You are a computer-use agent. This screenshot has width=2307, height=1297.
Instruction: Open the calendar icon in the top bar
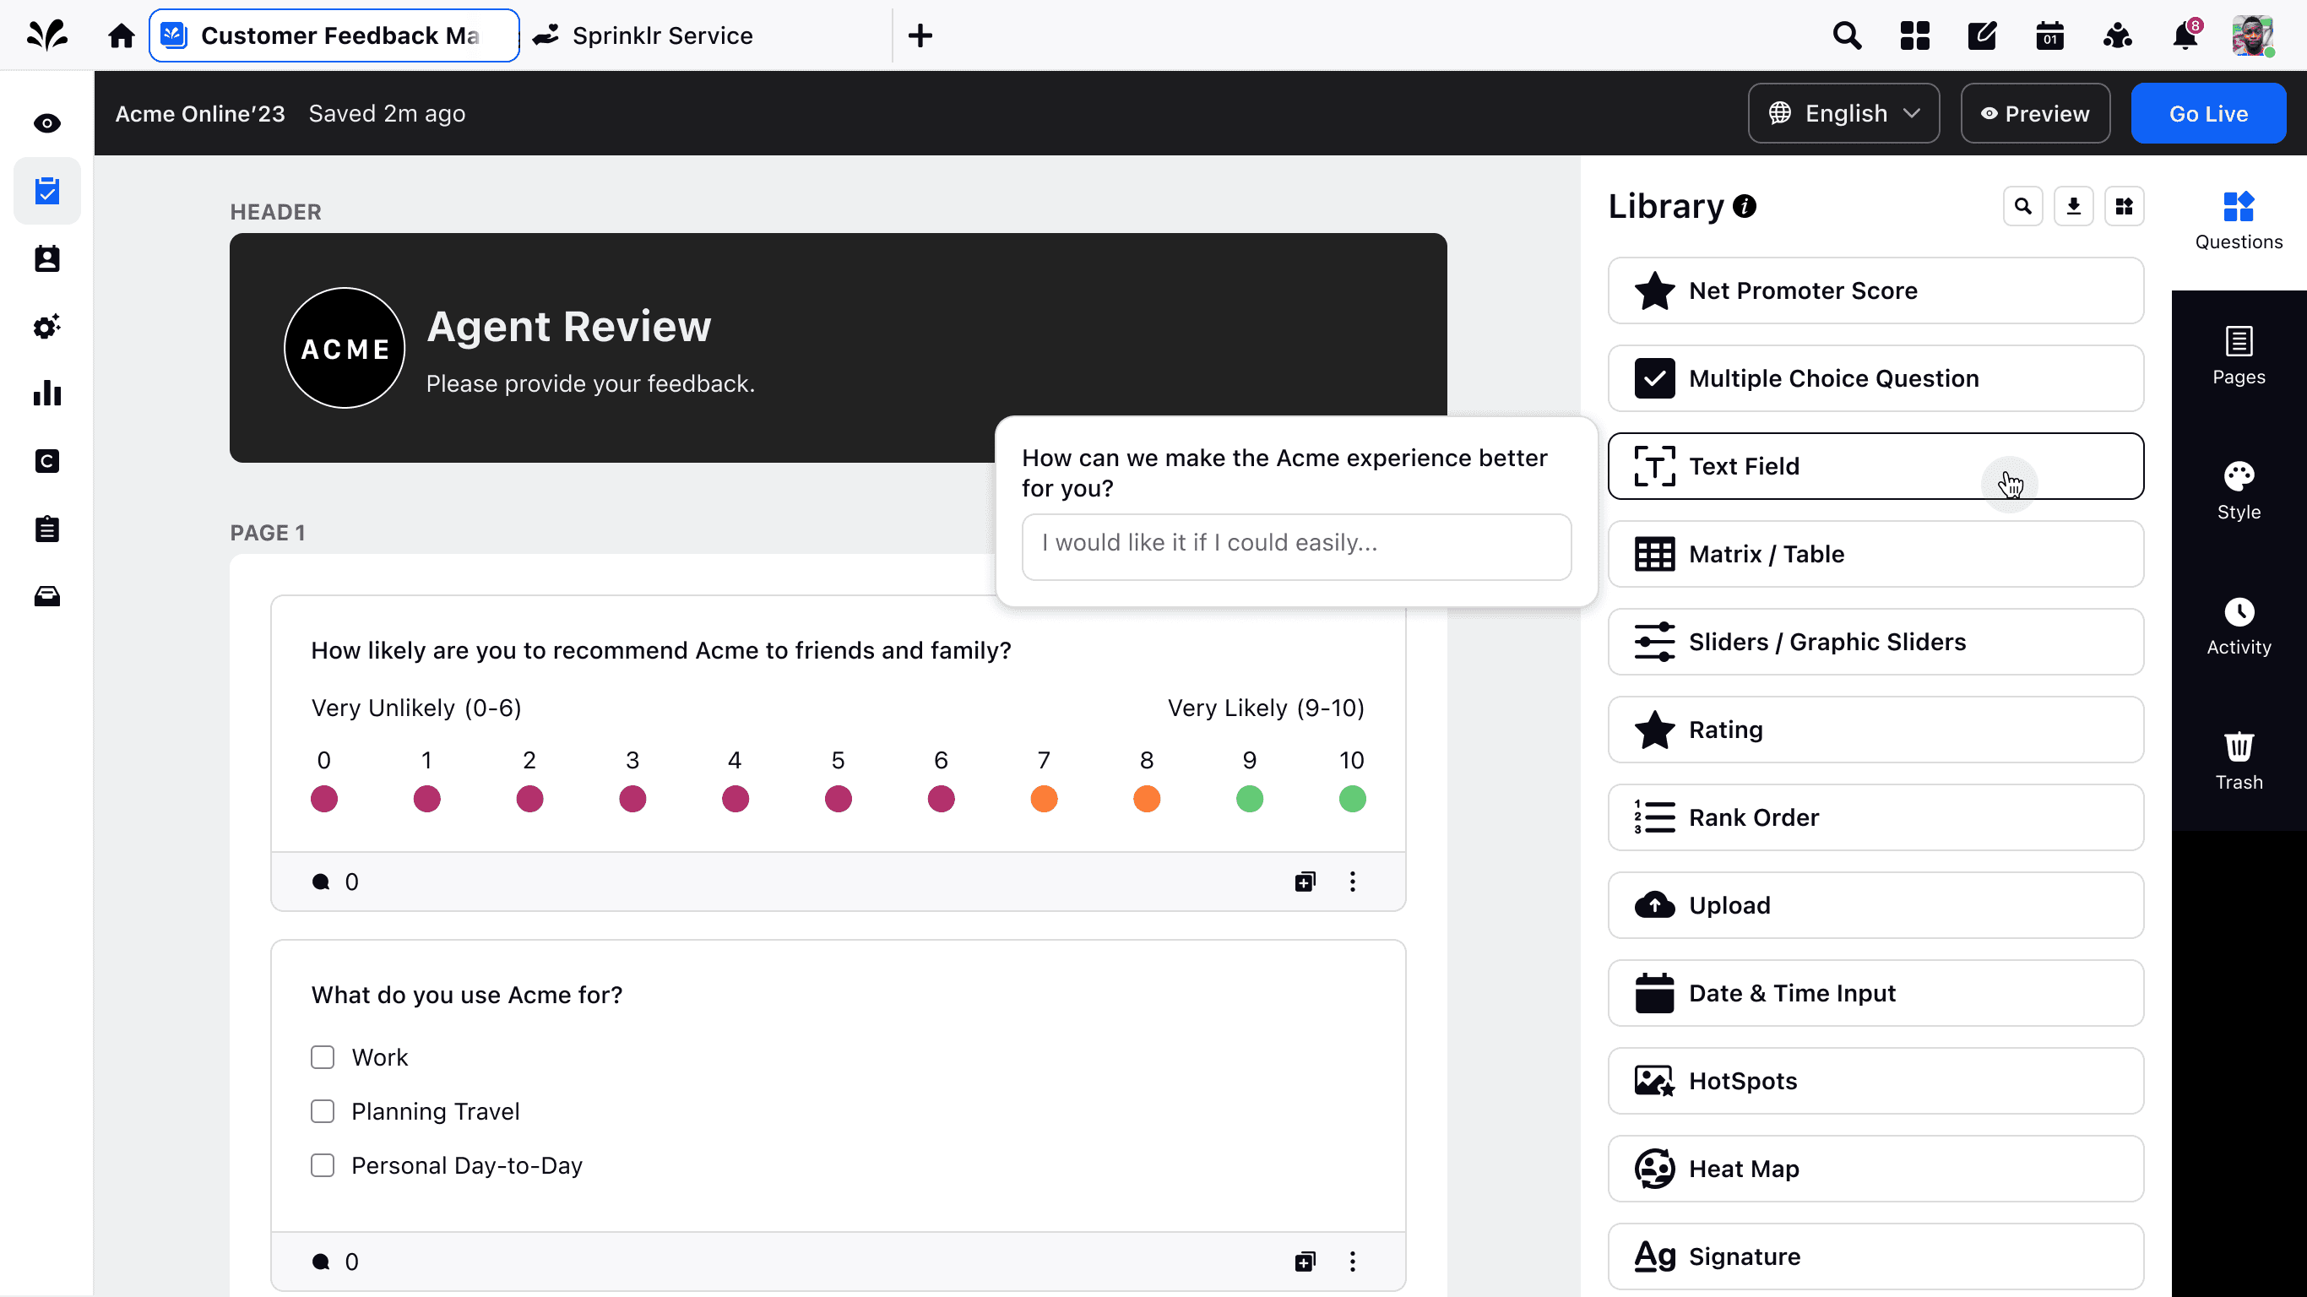2050,35
